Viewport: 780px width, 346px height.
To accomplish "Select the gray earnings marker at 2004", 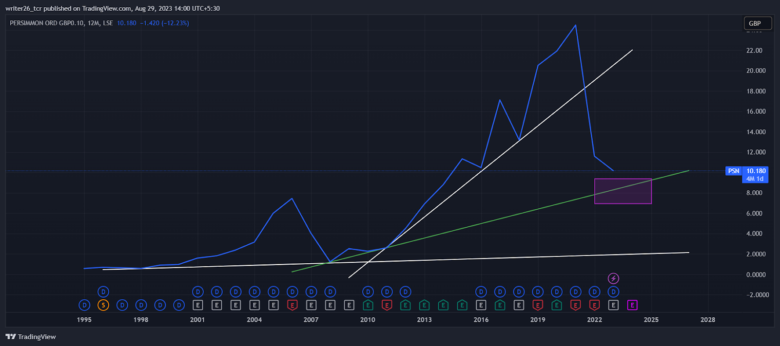I will pyautogui.click(x=254, y=305).
